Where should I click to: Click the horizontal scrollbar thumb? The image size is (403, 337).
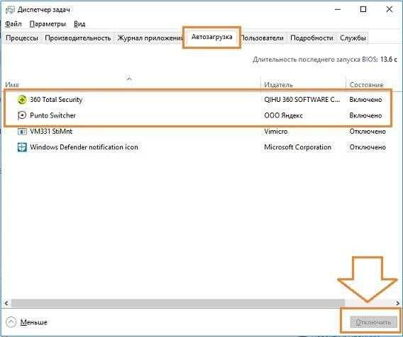(177, 303)
